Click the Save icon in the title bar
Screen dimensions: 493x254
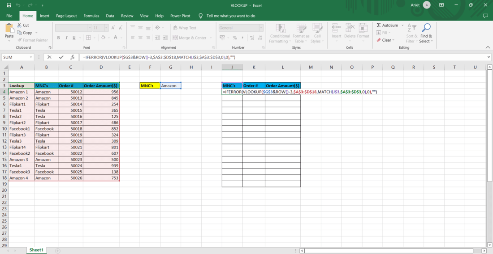point(9,5)
